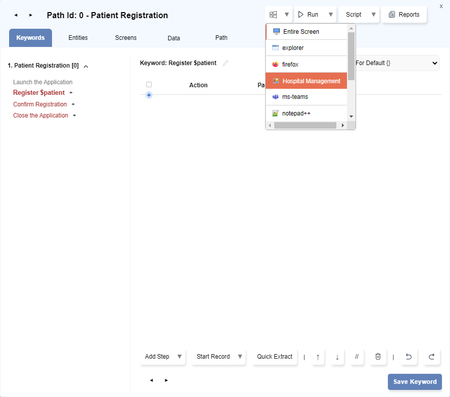This screenshot has height=397, width=450.
Task: Click the undo arrow icon
Action: point(409,357)
